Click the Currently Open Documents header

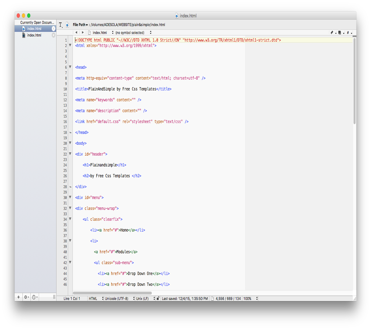(37, 22)
